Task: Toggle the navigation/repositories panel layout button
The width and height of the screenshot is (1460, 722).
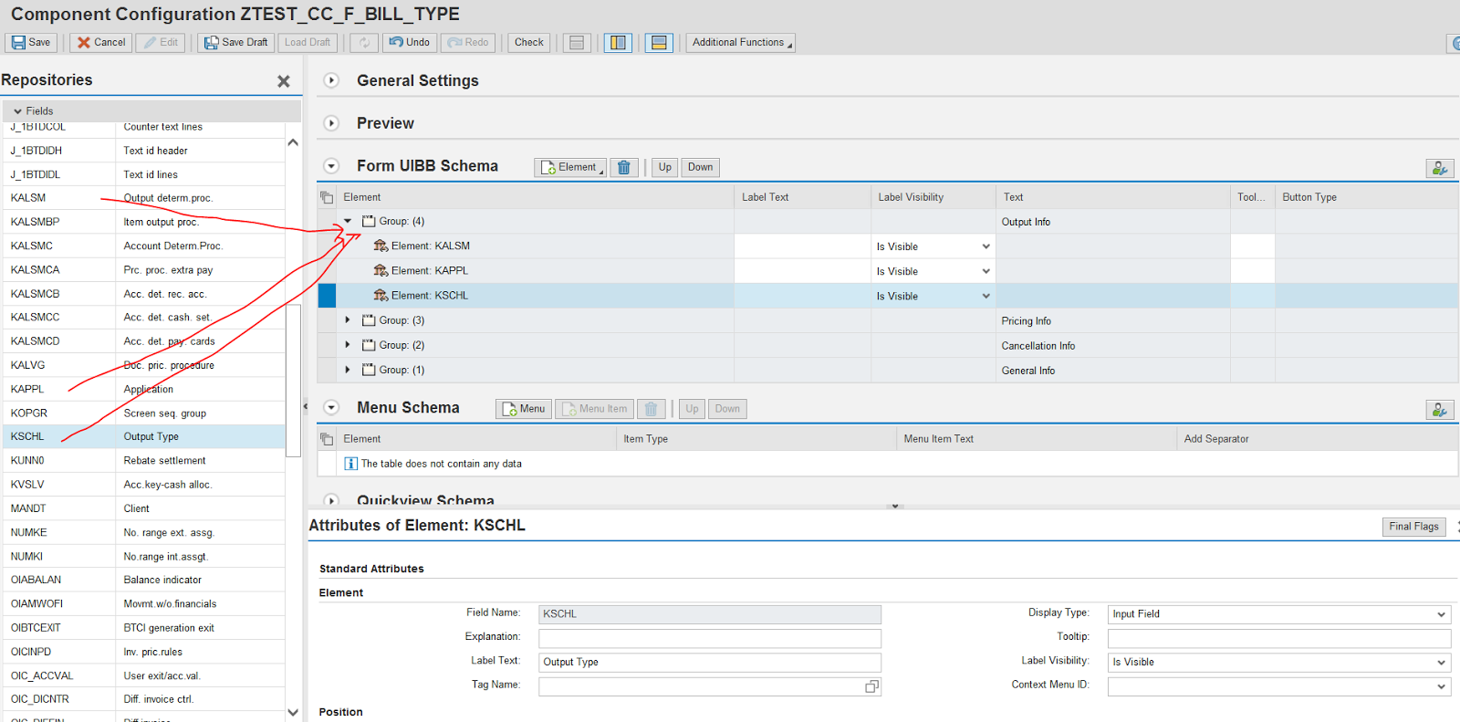Action: (x=618, y=43)
